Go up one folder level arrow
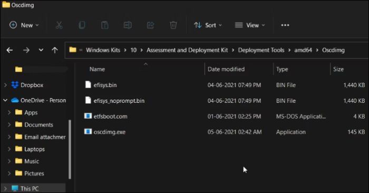The image size is (369, 193). point(55,50)
